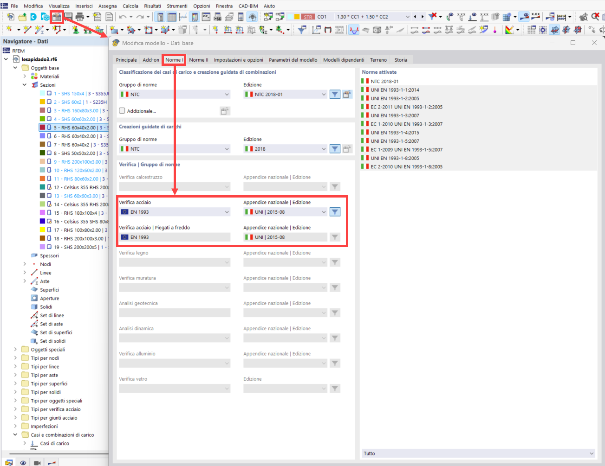The image size is (605, 466).
Task: Expand the Materiali tree node
Action: coord(25,77)
